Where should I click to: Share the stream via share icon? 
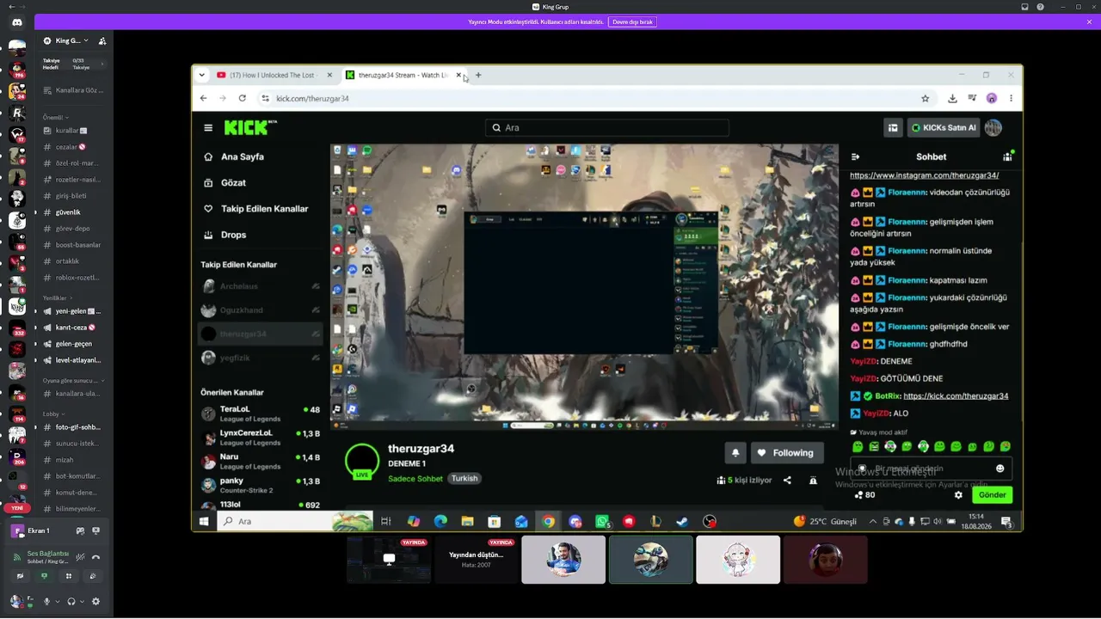(787, 481)
